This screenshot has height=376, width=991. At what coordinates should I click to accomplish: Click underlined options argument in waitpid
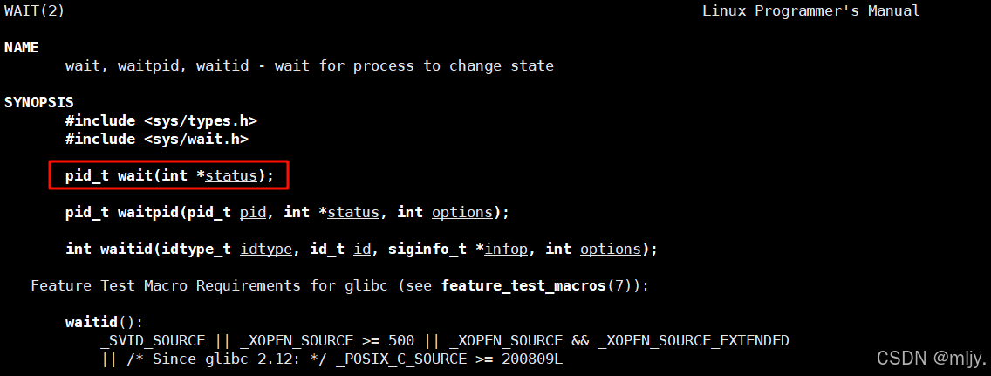pyautogui.click(x=462, y=212)
